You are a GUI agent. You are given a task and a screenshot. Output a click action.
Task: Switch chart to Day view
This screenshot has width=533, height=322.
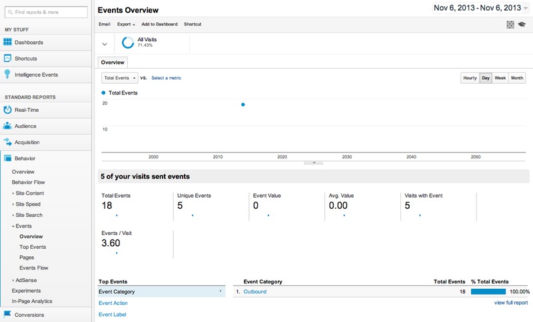pos(486,78)
